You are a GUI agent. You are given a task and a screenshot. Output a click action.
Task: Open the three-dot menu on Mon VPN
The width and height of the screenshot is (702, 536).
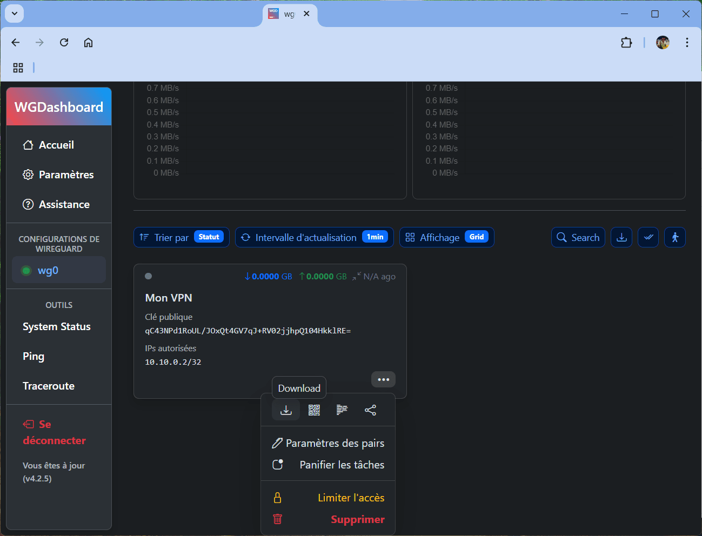[x=384, y=379]
